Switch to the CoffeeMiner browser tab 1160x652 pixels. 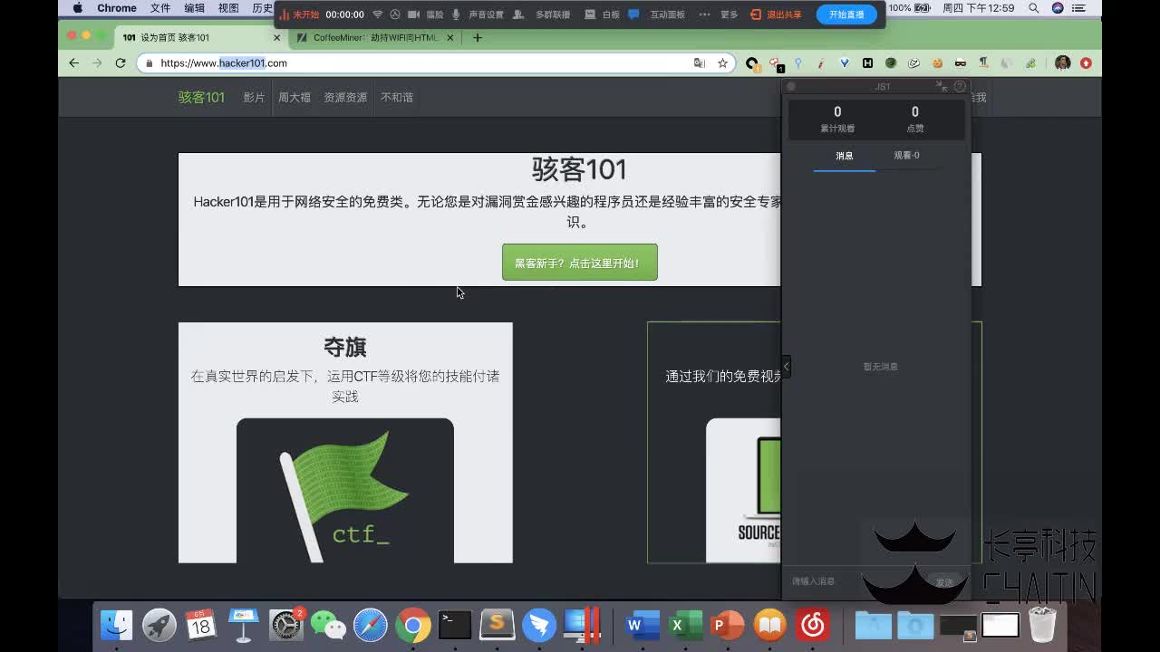pos(378,38)
